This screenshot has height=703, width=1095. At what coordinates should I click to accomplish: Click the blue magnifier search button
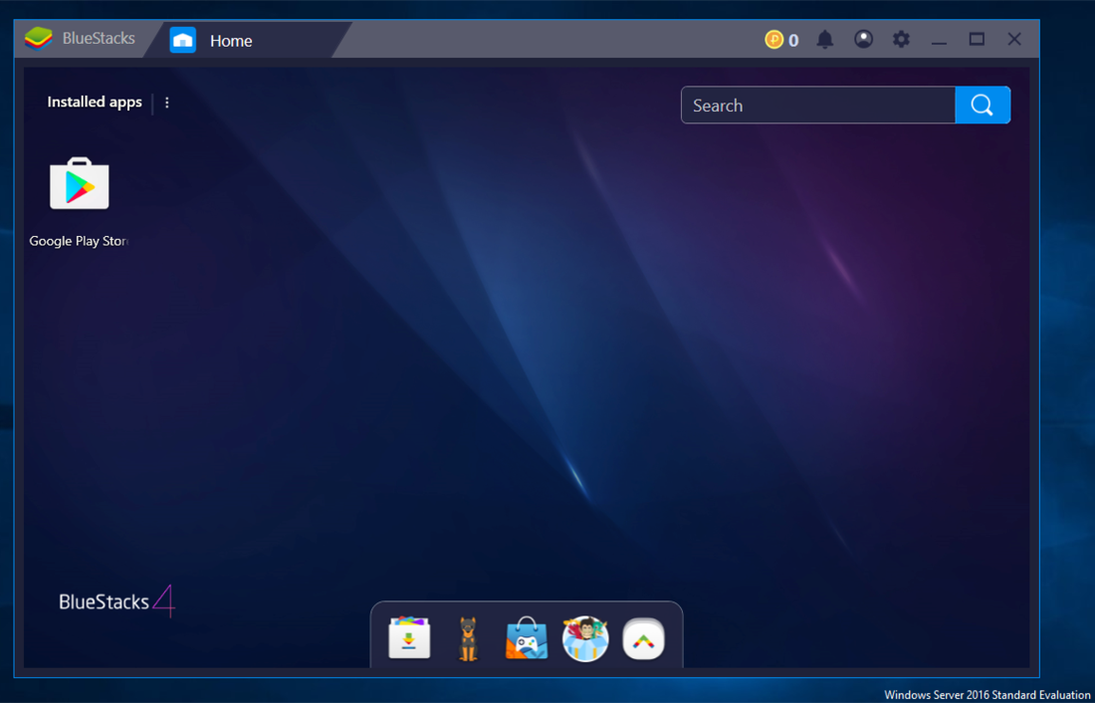tap(982, 105)
